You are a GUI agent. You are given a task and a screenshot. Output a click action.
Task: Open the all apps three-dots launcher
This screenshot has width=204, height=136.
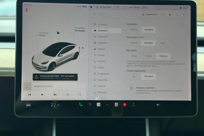click(x=107, y=105)
